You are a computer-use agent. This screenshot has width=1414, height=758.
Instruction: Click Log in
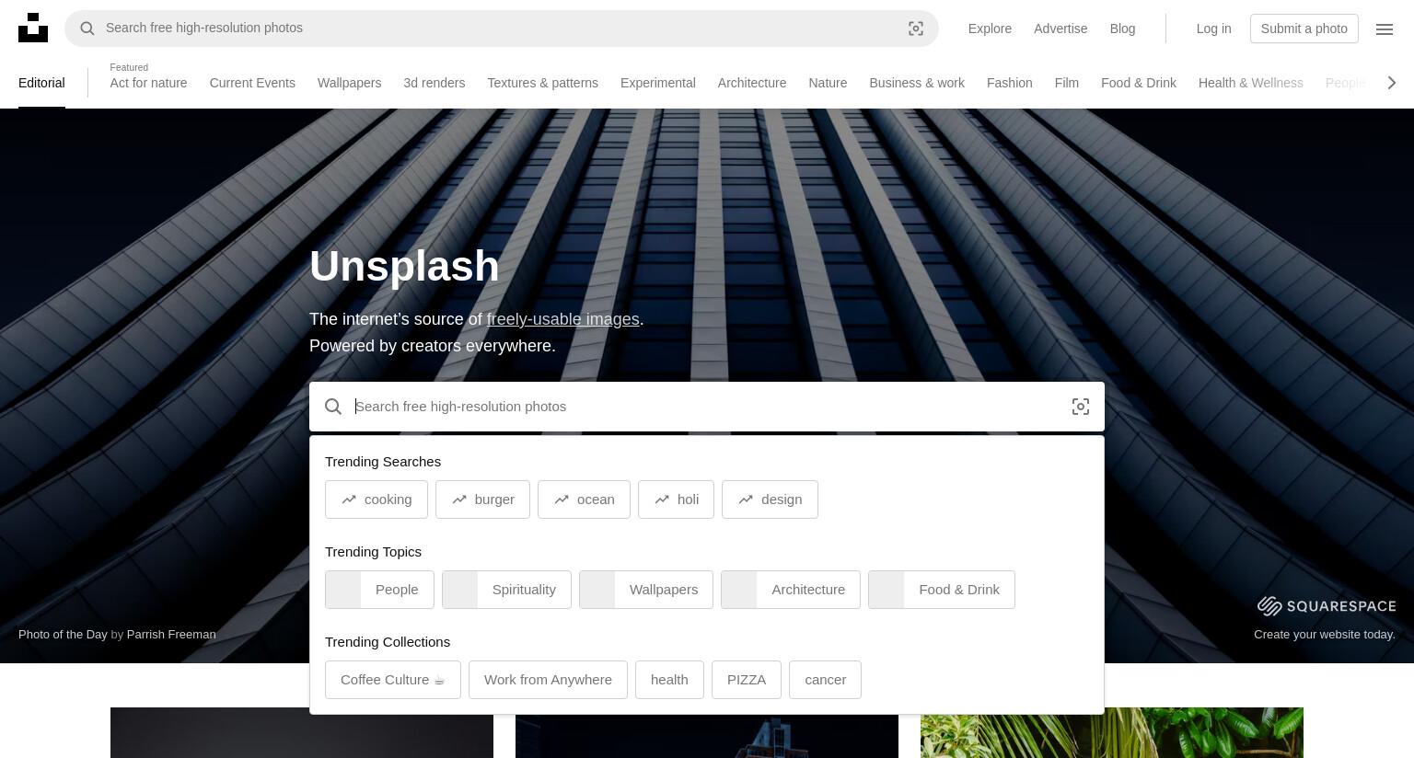click(1213, 29)
